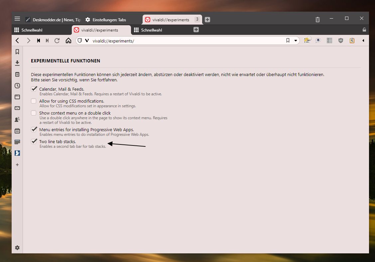Click the orange extension icon
Screen dimensions: 375x262
point(352,41)
